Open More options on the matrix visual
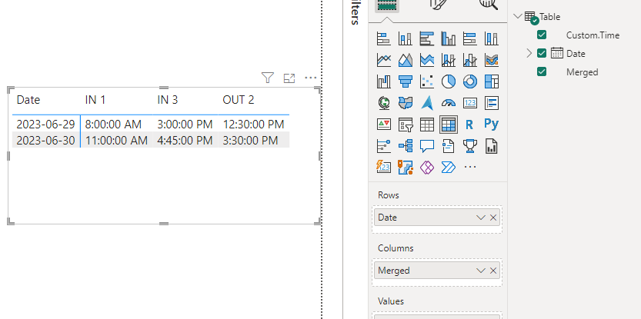This screenshot has height=319, width=641. point(311,78)
